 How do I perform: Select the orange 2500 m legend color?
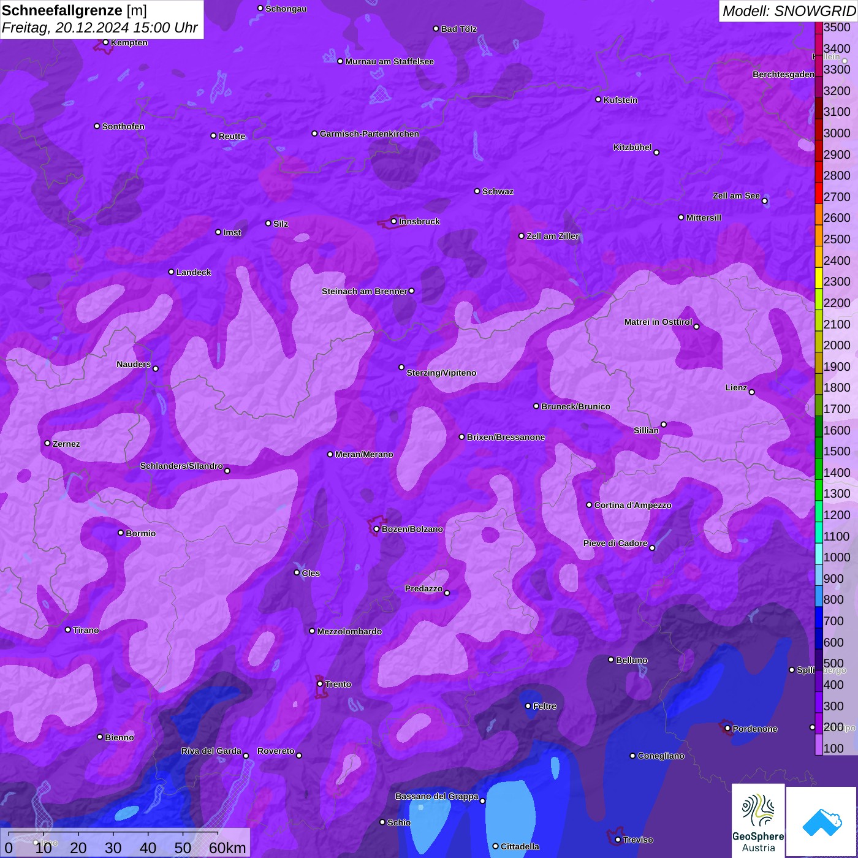(x=819, y=236)
